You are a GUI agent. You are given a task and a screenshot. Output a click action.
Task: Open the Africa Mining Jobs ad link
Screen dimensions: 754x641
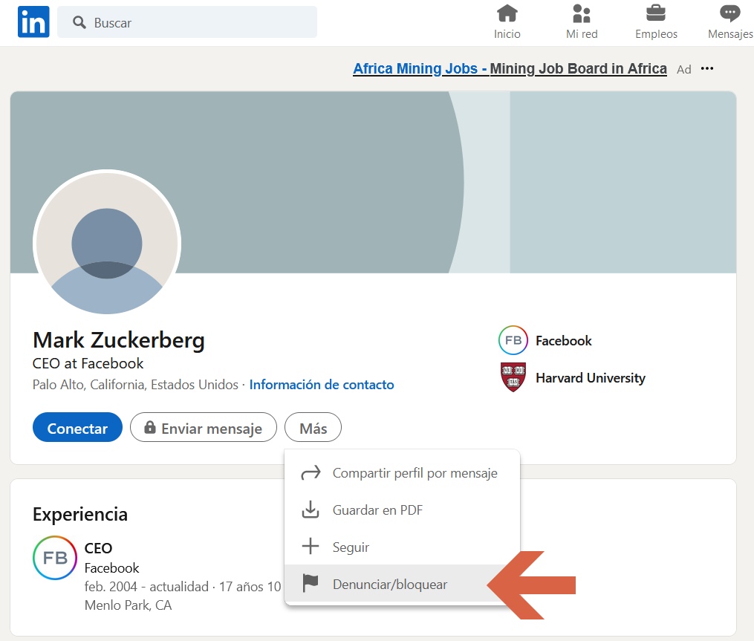(x=510, y=69)
